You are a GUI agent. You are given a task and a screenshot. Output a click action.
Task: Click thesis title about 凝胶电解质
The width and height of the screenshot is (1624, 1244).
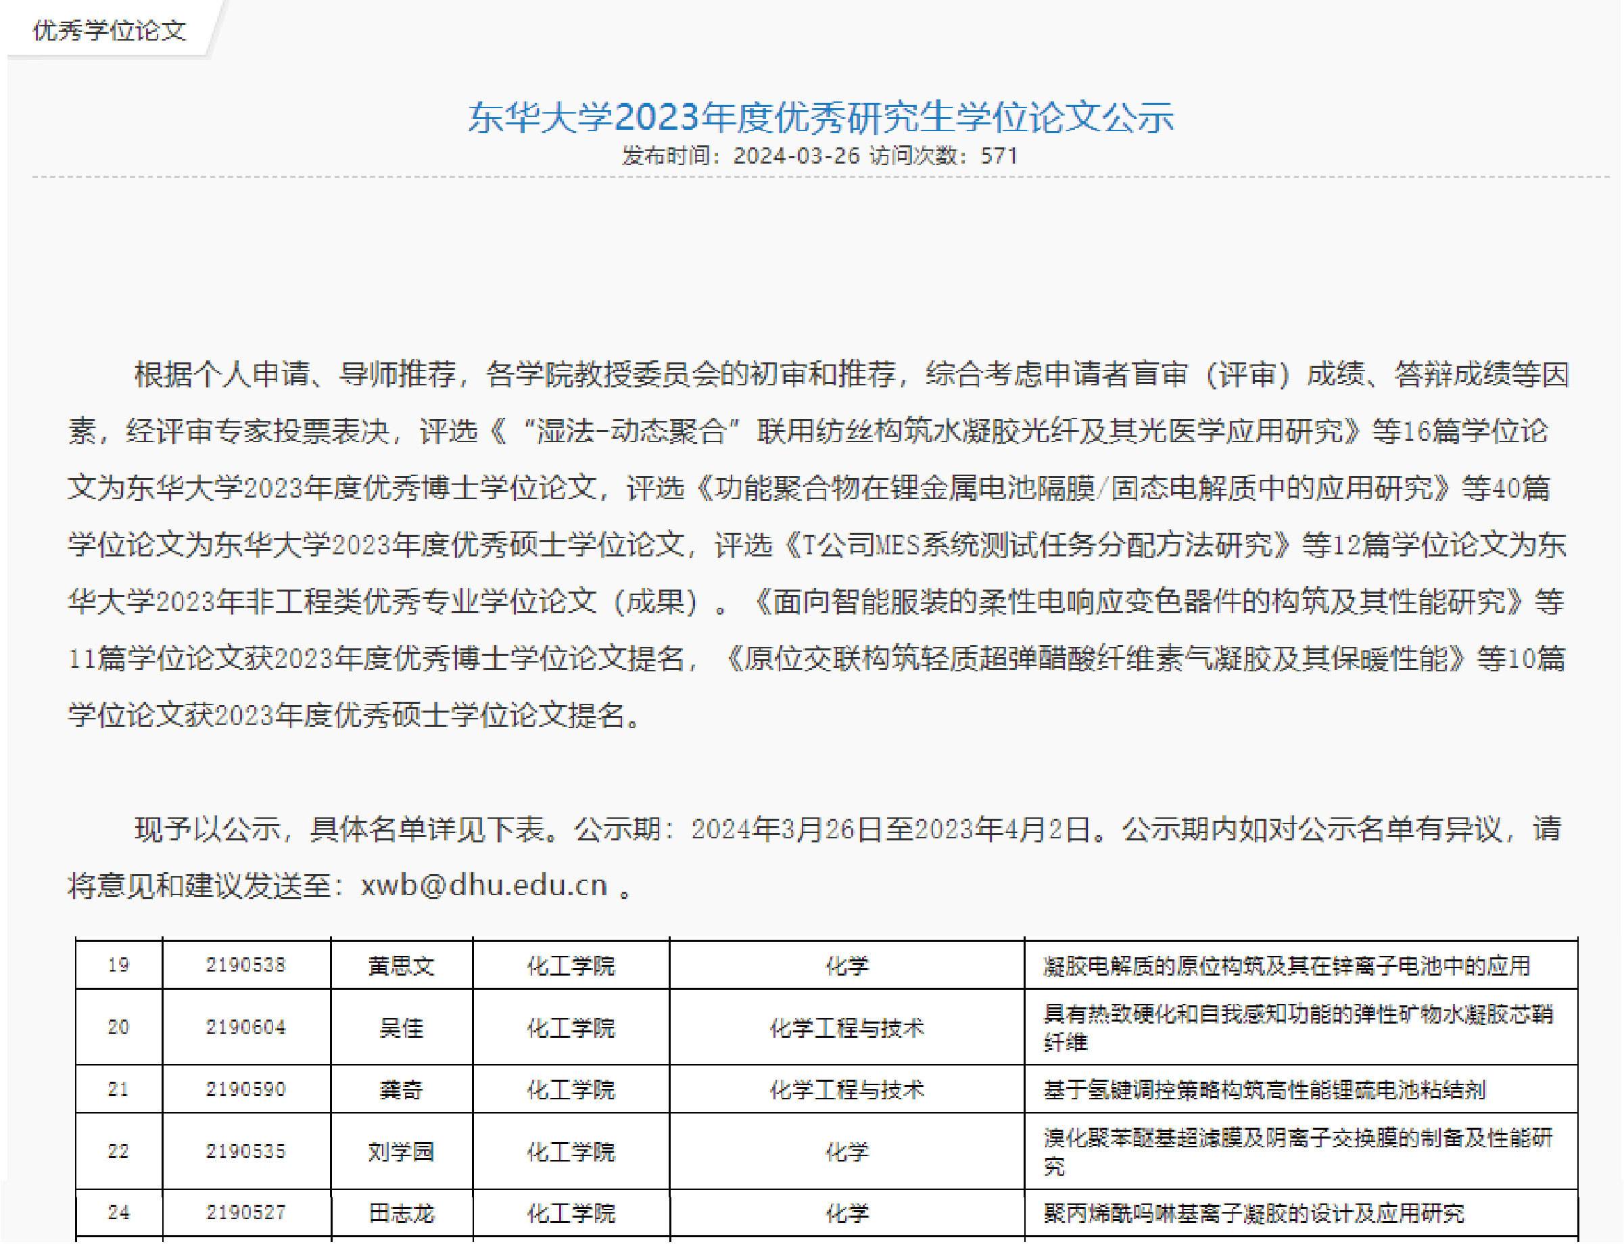1287,965
